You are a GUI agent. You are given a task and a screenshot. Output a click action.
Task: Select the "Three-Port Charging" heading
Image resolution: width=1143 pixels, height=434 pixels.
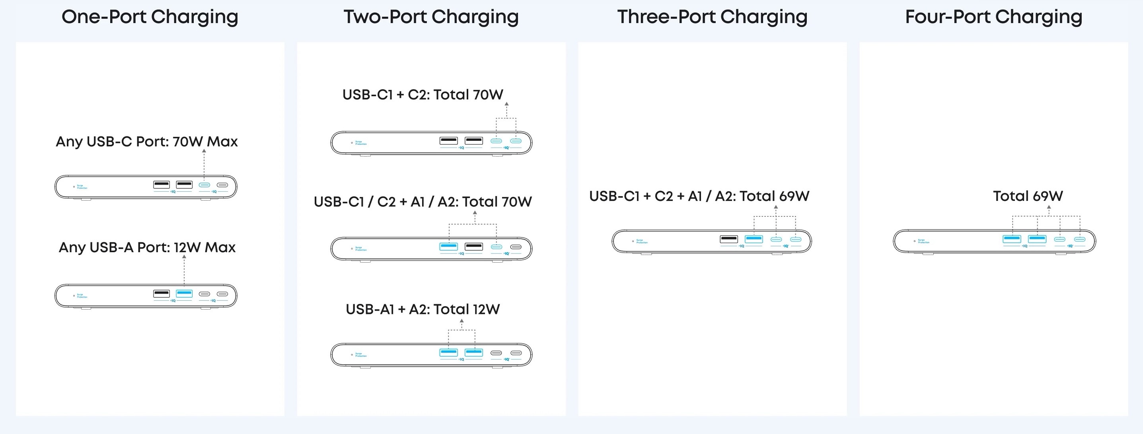pyautogui.click(x=712, y=17)
